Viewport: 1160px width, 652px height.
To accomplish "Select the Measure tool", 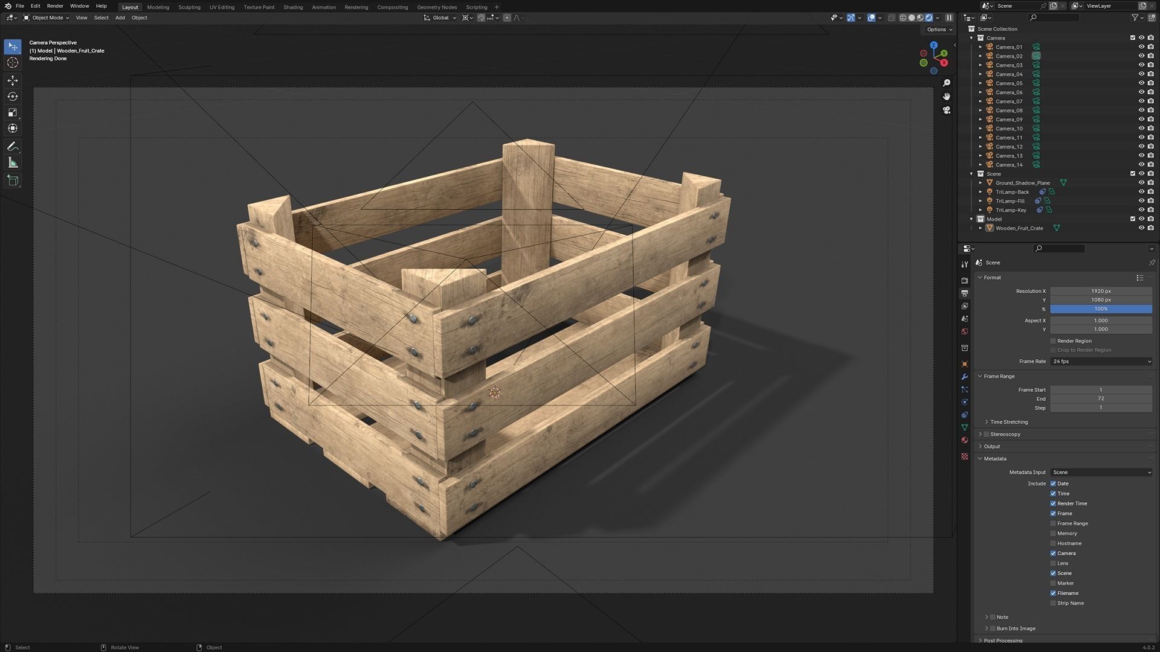I will tap(13, 162).
